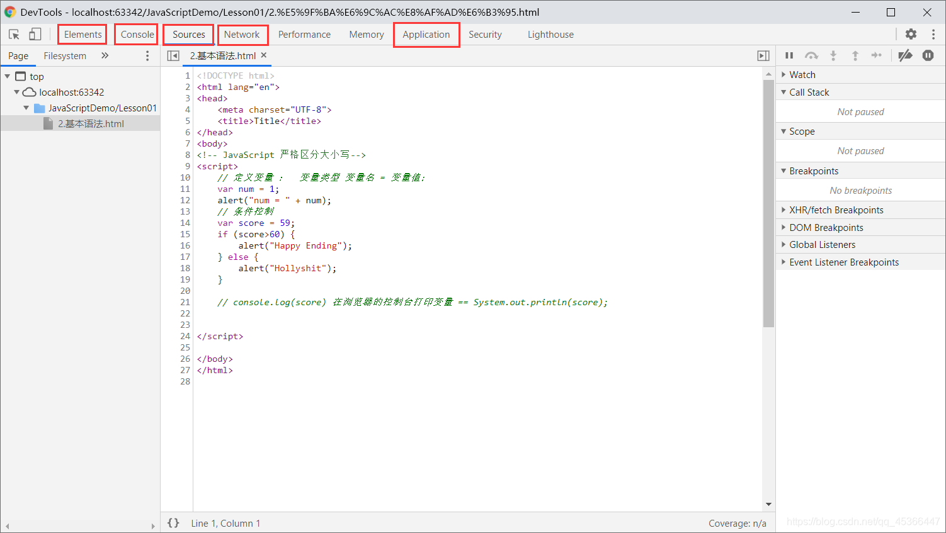Pretty print the source with braces icon
This screenshot has width=946, height=533.
[173, 523]
